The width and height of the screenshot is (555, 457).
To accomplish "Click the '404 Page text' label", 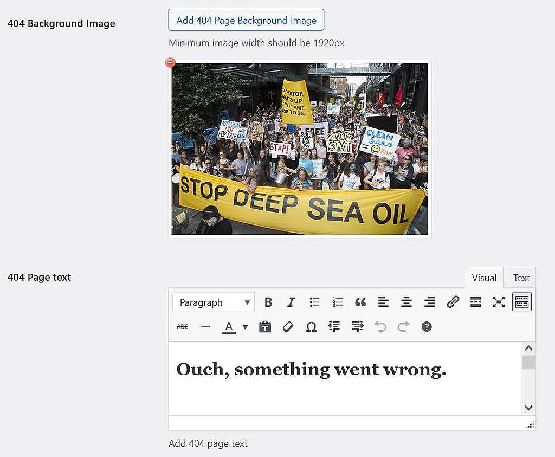I will click(x=39, y=277).
